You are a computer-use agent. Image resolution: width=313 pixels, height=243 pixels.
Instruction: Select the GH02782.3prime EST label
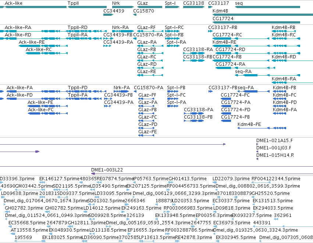click(24, 208)
